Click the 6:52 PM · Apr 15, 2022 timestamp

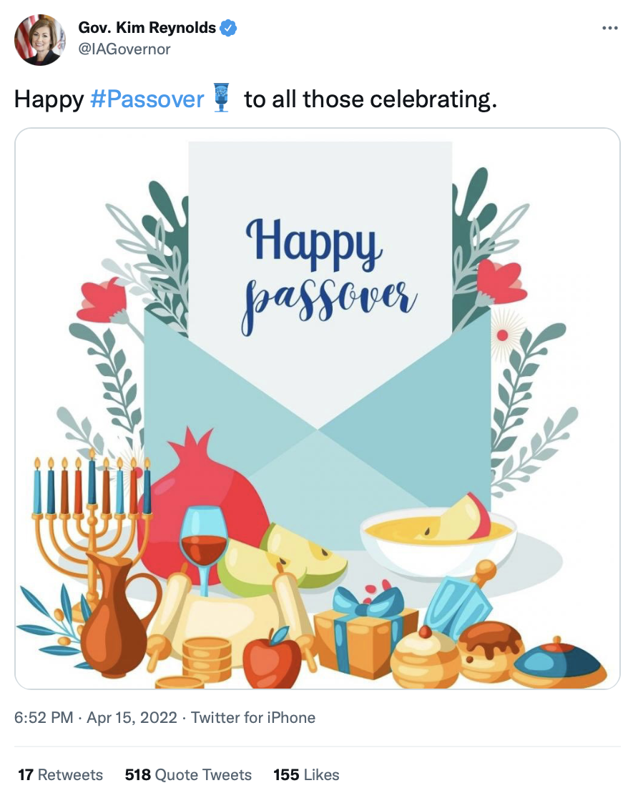click(96, 718)
